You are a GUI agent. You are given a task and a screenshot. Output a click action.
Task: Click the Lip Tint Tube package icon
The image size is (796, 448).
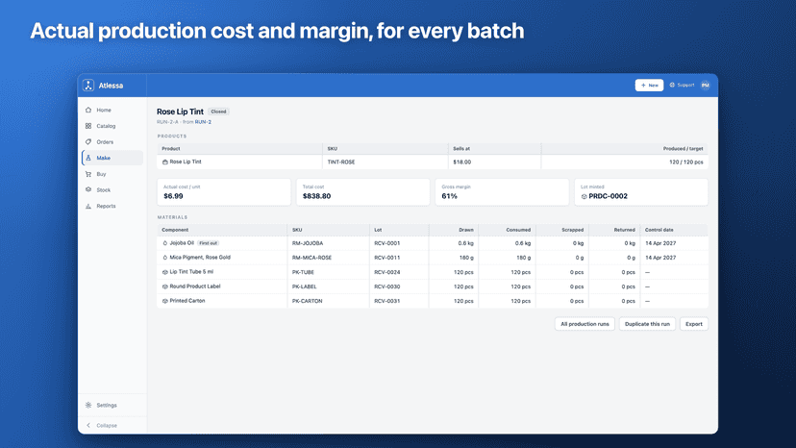(x=165, y=272)
